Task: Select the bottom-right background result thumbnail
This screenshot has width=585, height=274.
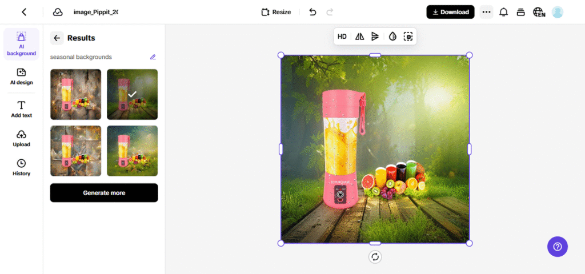Action: [132, 151]
